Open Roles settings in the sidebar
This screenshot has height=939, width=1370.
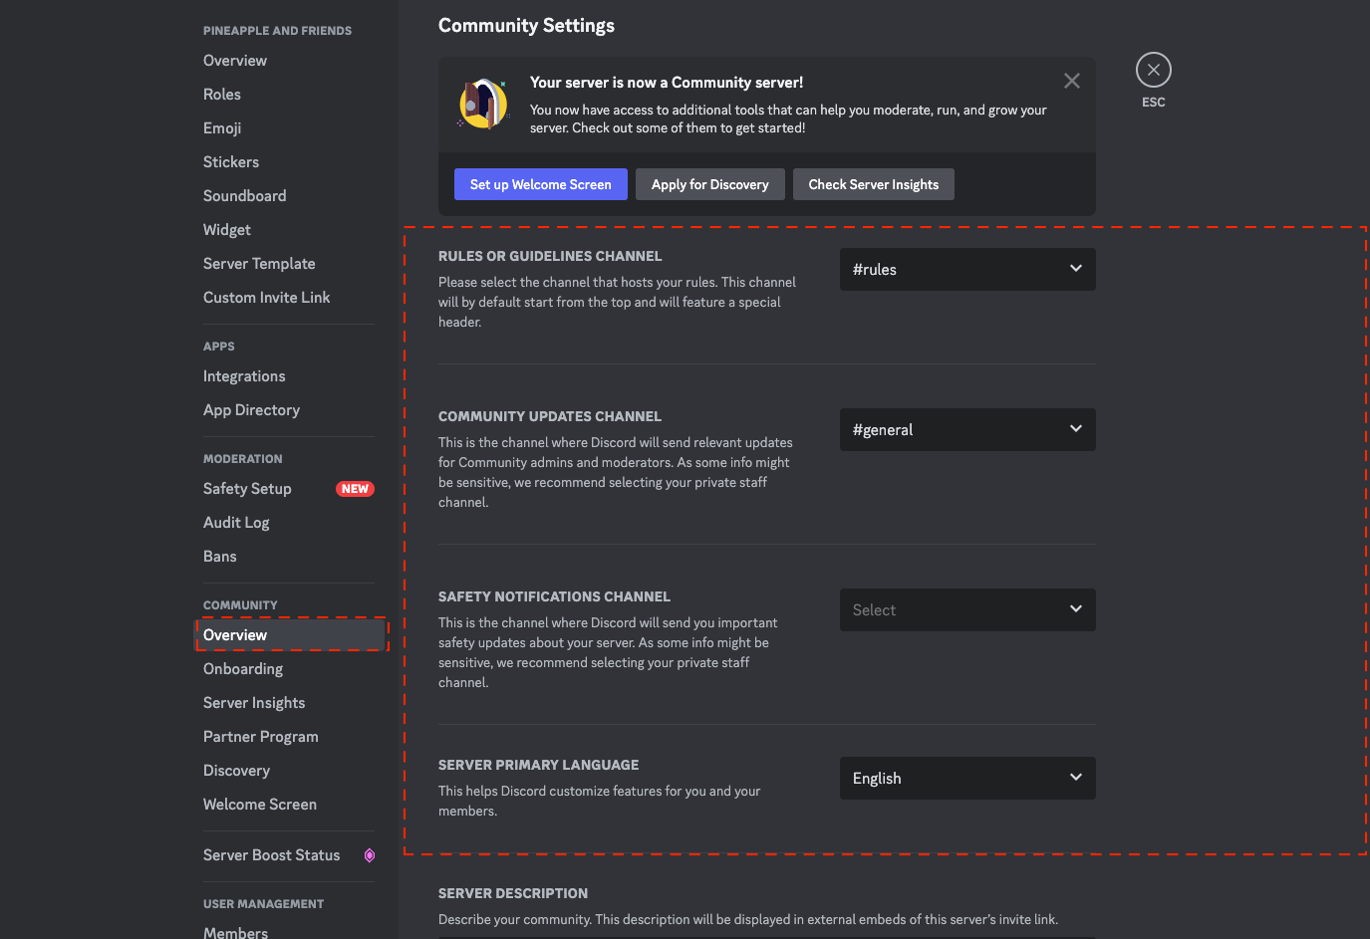point(221,94)
